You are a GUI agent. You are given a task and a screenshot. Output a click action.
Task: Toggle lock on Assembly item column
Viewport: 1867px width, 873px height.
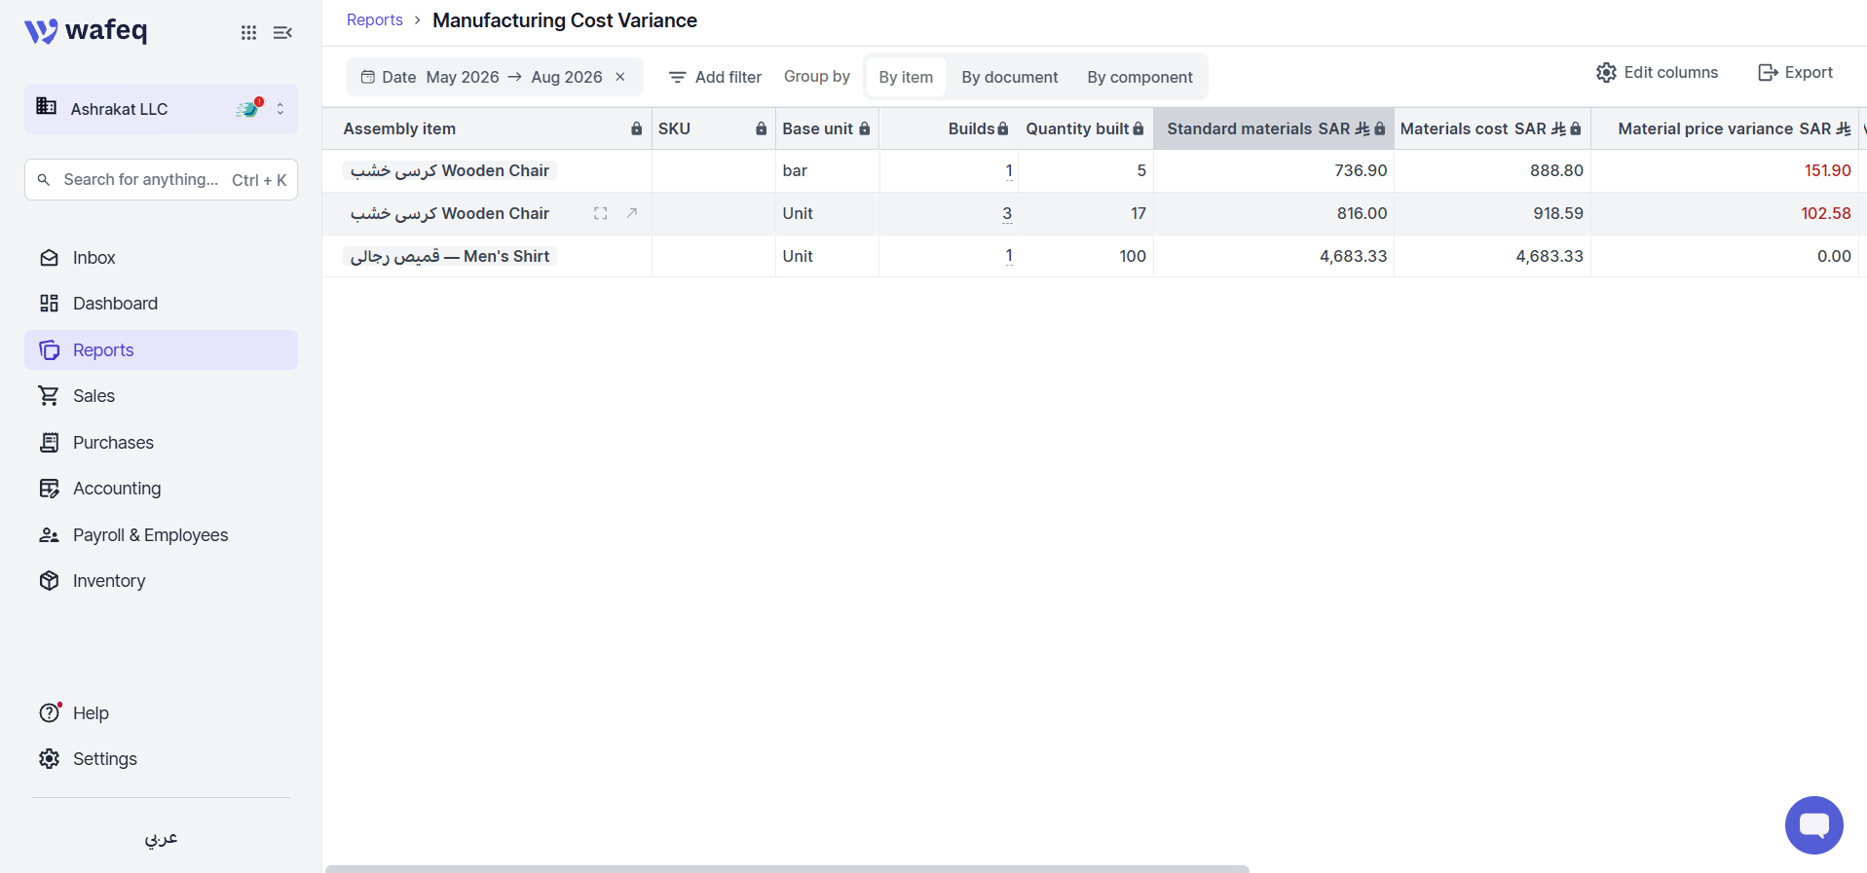click(x=637, y=129)
